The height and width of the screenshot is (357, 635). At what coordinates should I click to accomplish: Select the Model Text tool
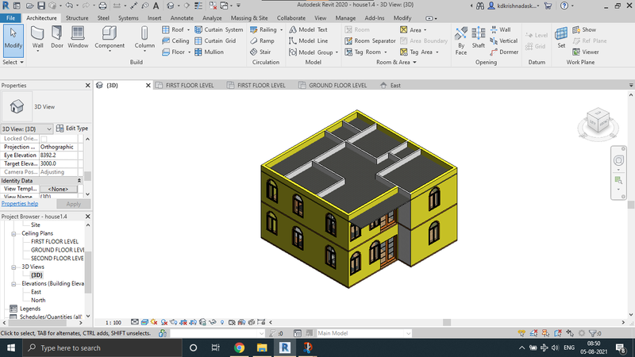pos(308,29)
